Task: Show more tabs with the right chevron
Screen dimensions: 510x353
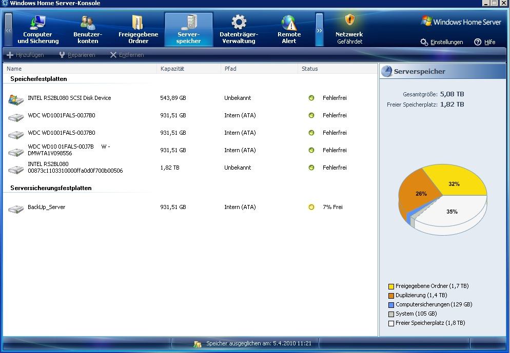Action: tap(320, 30)
